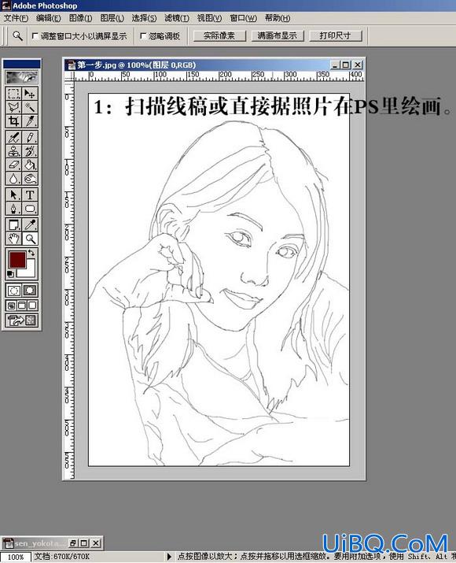Maximize the 第一步.jpg document window
The image size is (456, 563).
click(346, 65)
